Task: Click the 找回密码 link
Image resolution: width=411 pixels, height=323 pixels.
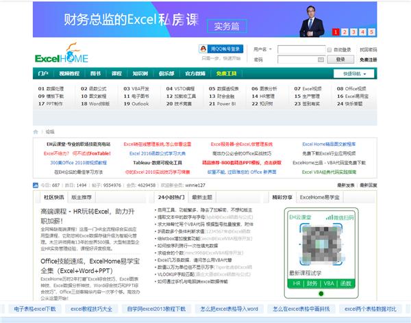Action: 369,49
